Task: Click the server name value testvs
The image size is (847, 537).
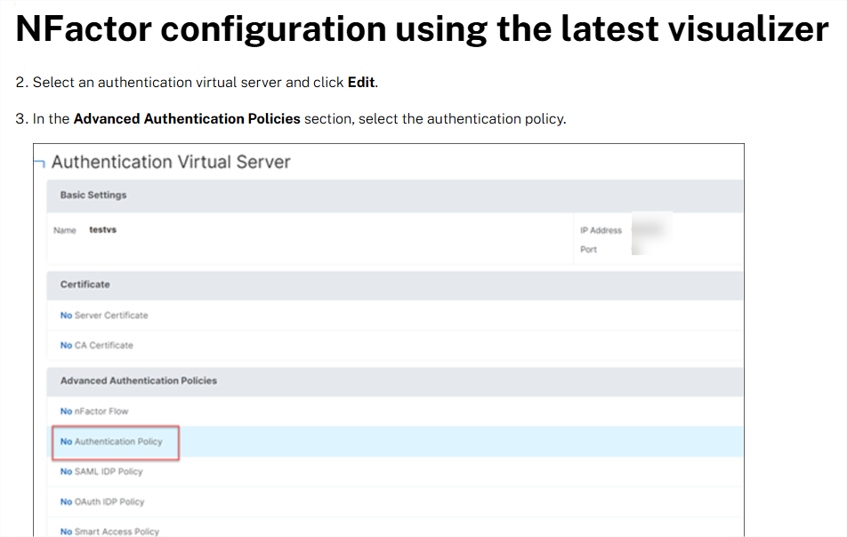Action: point(102,230)
